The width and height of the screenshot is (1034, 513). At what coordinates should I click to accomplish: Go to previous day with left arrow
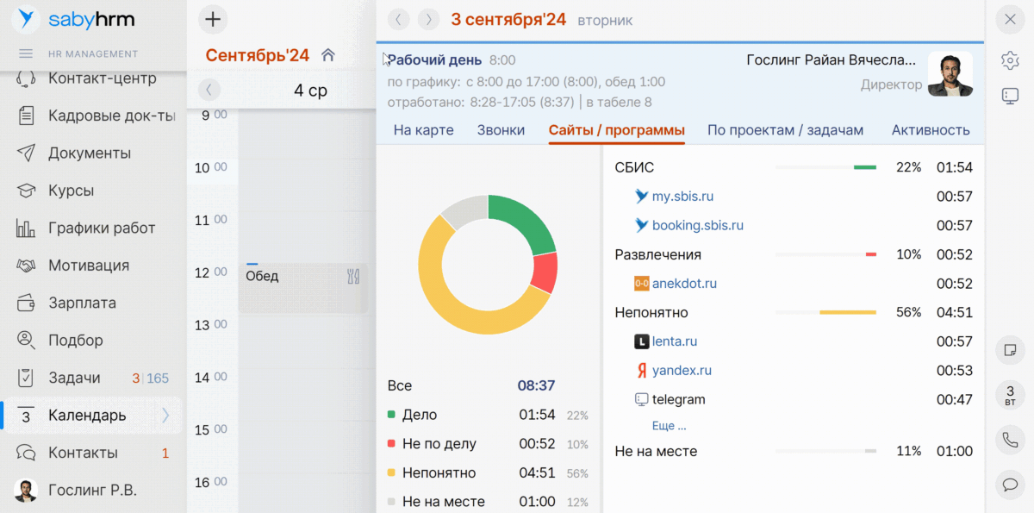click(x=397, y=19)
